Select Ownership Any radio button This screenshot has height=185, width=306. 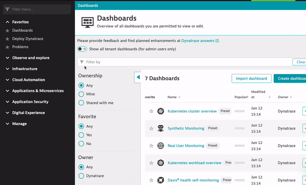[81, 85]
